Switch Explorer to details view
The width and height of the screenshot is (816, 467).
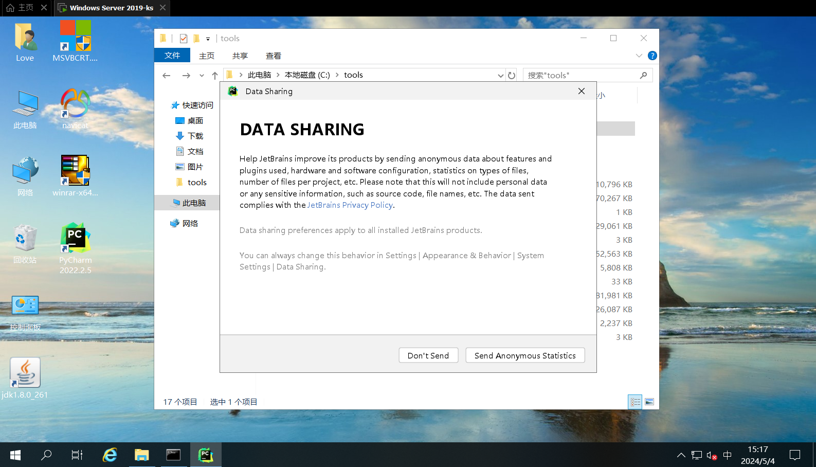(x=636, y=402)
